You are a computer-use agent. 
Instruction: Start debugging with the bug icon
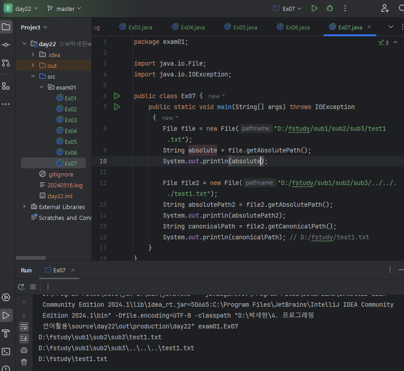point(330,9)
